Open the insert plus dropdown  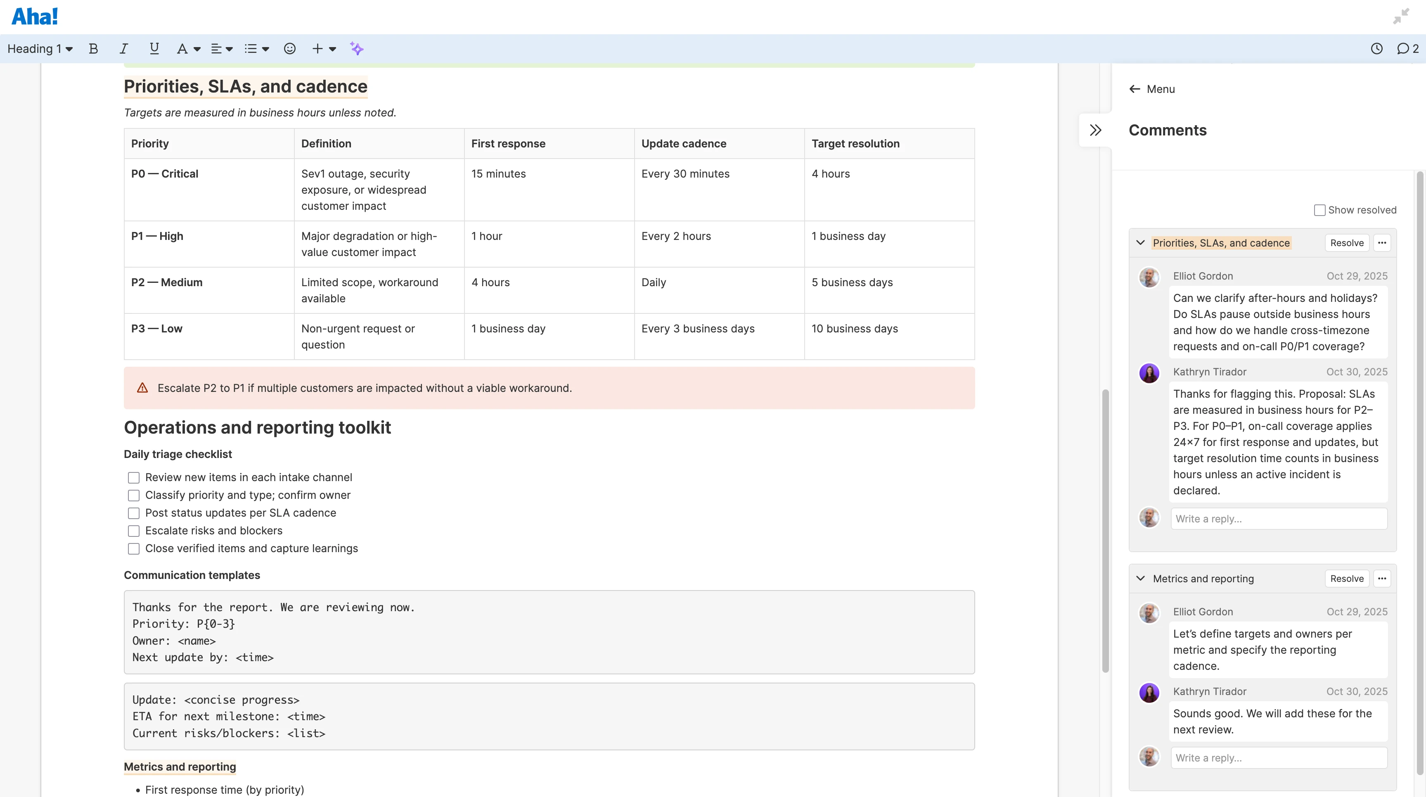324,49
